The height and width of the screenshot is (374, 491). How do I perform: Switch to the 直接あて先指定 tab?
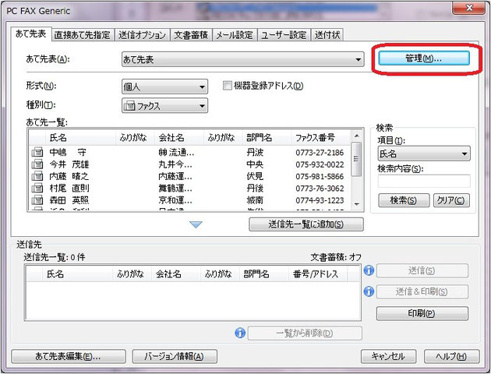coord(83,35)
